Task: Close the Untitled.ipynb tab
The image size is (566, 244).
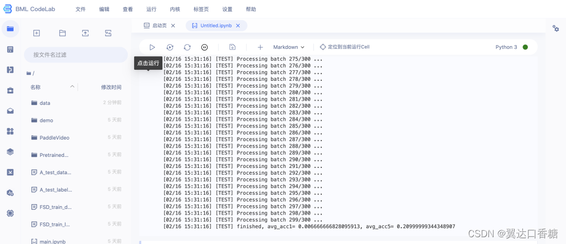Action: (x=238, y=26)
